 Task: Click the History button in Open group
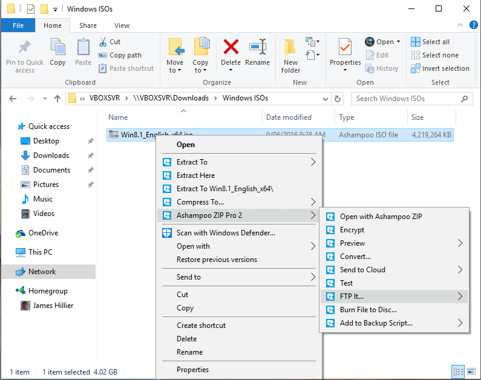(382, 68)
